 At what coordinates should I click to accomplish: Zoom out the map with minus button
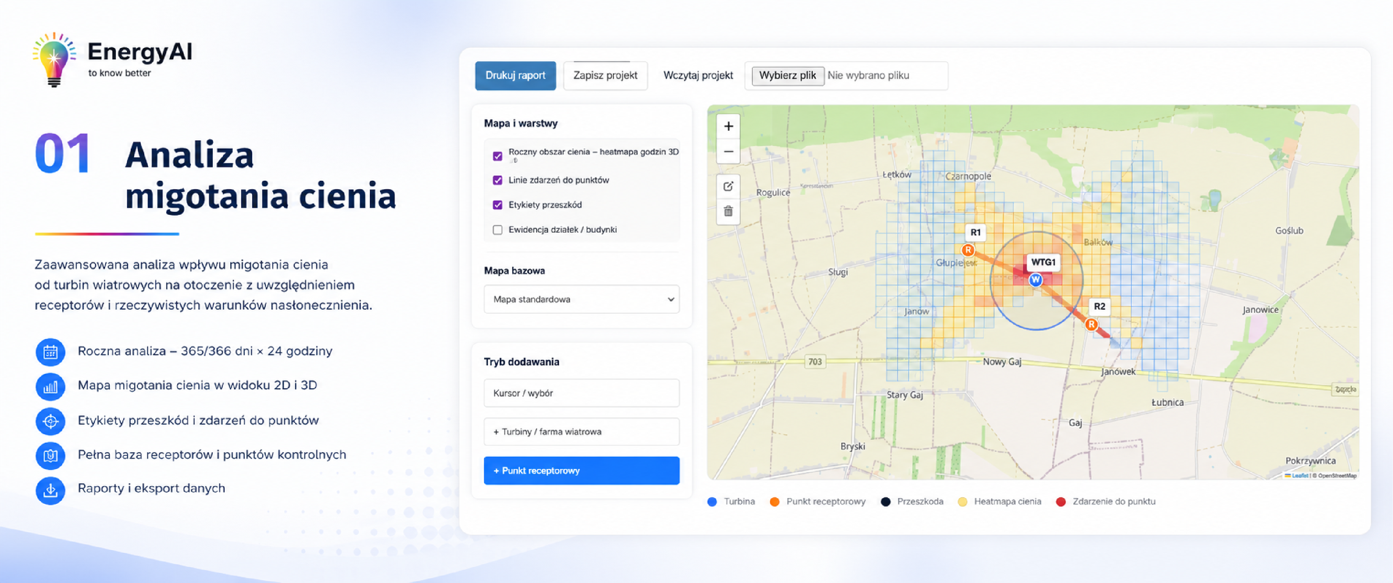(x=728, y=151)
